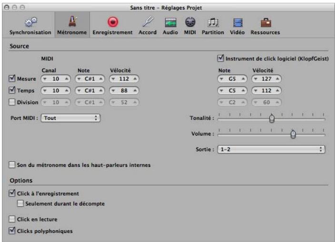Image resolution: width=335 pixels, height=242 pixels.
Task: Open the MIDI connector icon
Action: [190, 22]
